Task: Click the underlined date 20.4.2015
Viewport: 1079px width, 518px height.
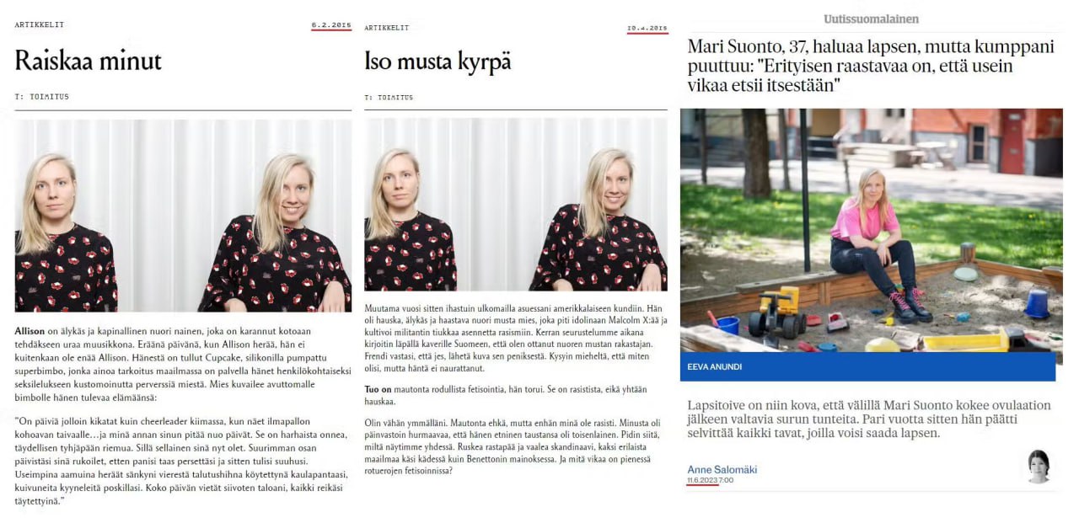Action: 647,29
